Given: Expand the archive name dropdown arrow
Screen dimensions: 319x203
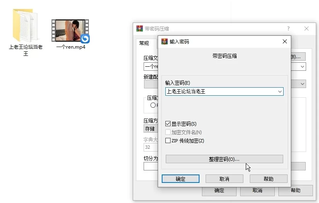Looking at the screenshot, I should point(302,67).
